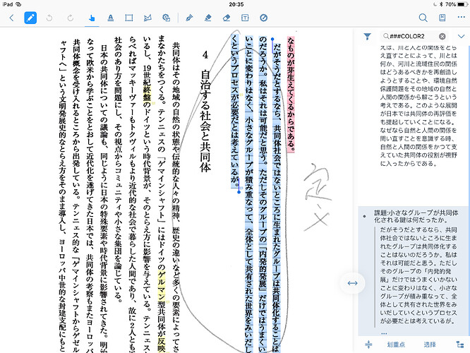Select the hand touch tool

click(x=92, y=18)
